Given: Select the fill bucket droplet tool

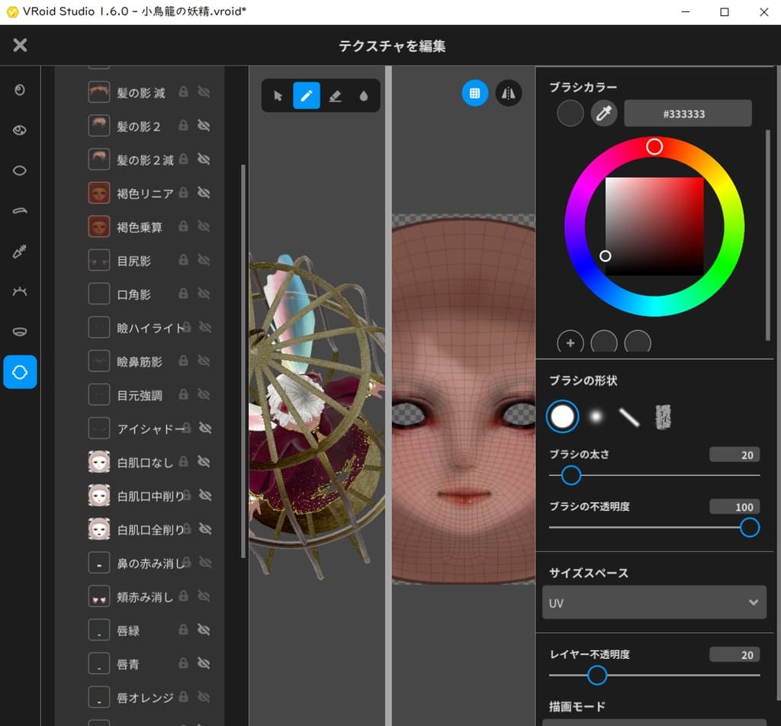Looking at the screenshot, I should (363, 96).
